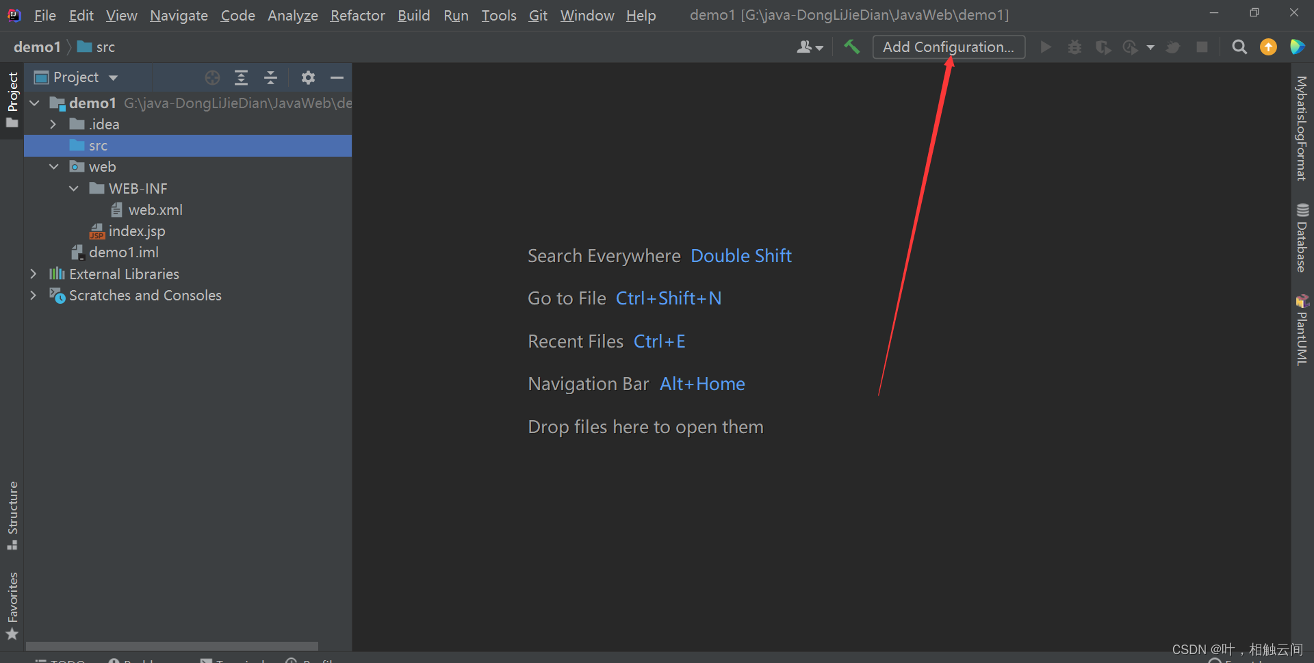Open the Code menu
The image size is (1314, 663).
(x=237, y=15)
